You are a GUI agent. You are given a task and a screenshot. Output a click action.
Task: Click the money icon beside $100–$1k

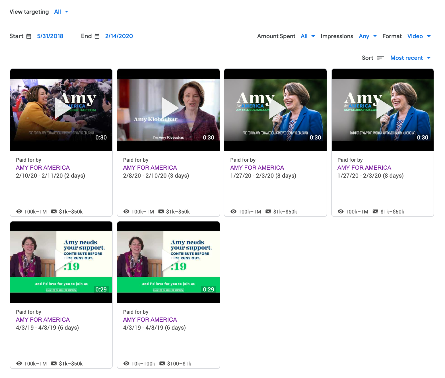(162, 363)
